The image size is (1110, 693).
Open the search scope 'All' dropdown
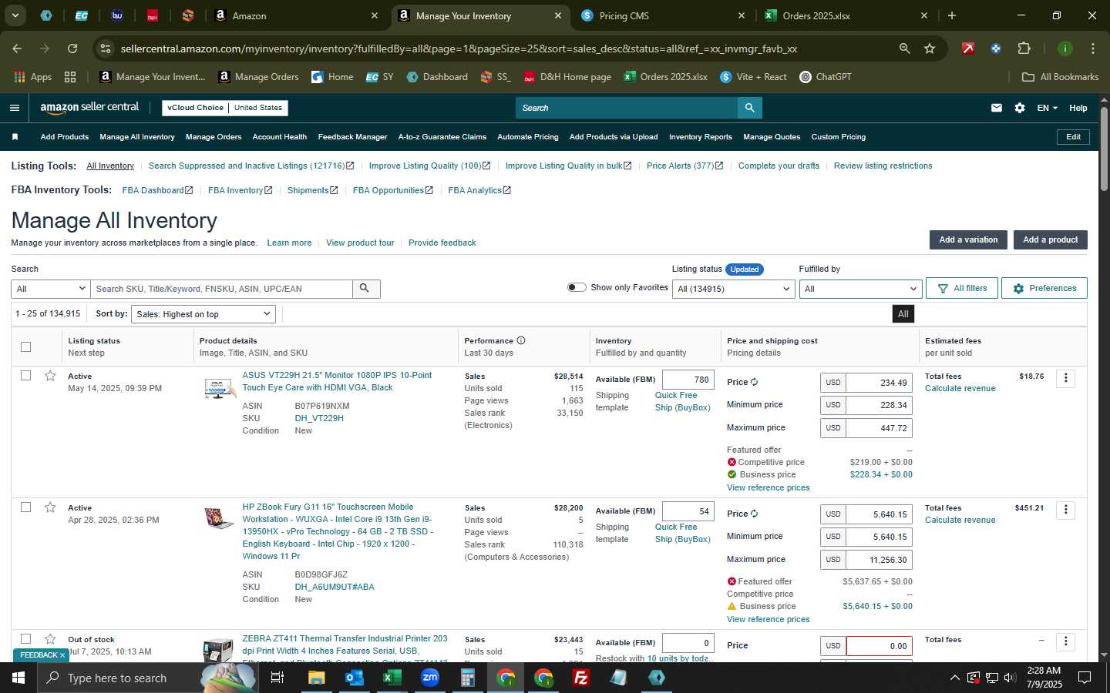[51, 289]
